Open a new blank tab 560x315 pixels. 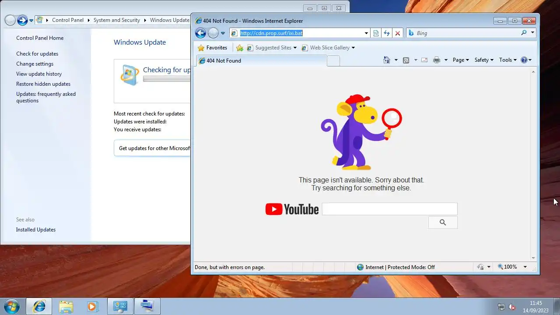333,61
